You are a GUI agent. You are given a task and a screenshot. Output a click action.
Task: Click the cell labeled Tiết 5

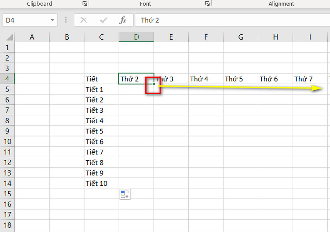point(102,131)
